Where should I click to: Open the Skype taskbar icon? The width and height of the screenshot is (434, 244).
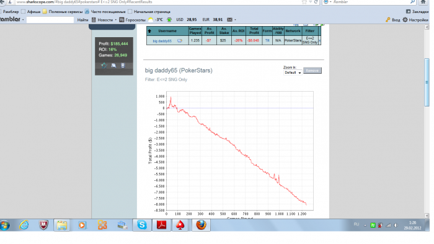(x=142, y=225)
